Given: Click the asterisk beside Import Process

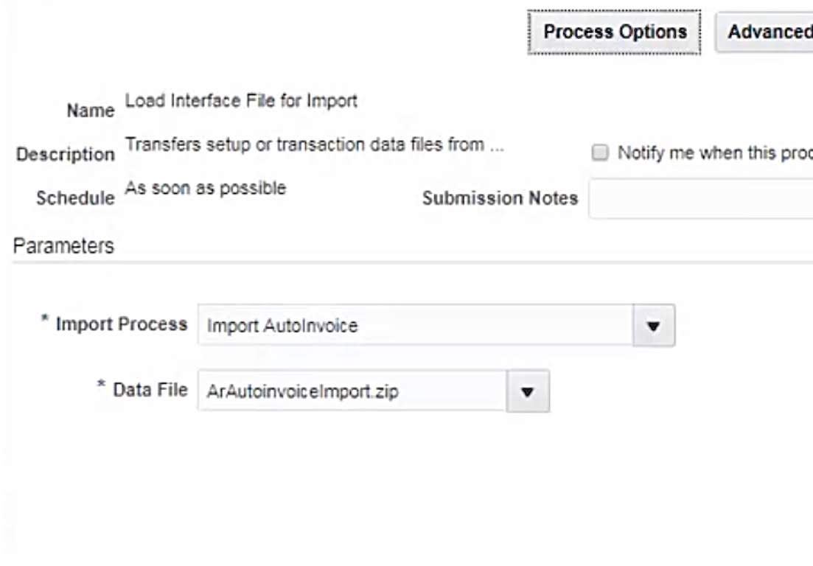Looking at the screenshot, I should [46, 321].
